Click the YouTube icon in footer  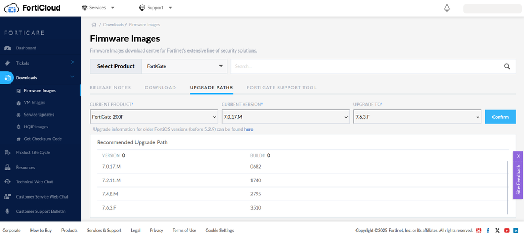pos(507,231)
